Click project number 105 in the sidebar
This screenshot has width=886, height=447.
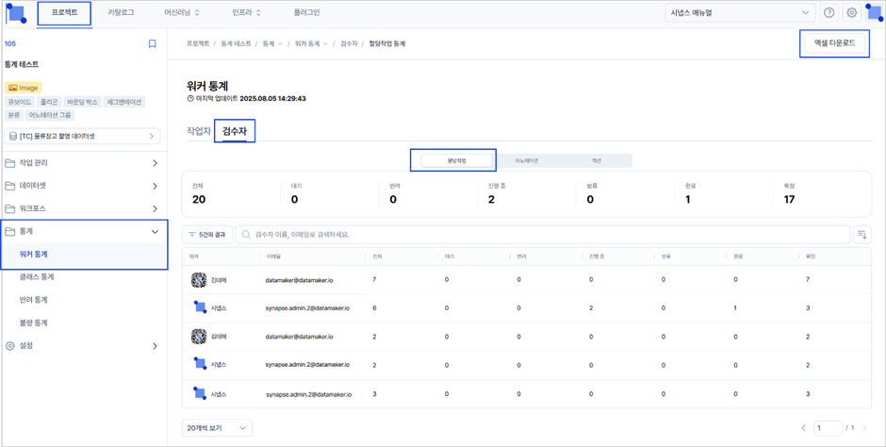click(x=9, y=43)
